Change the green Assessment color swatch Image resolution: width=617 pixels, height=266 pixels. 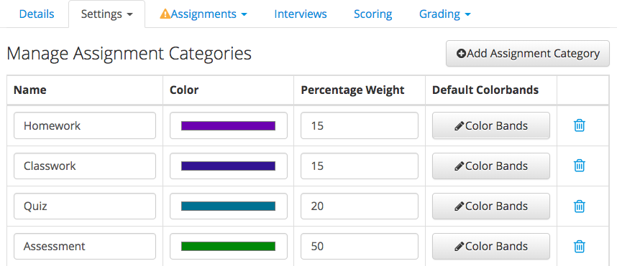[x=228, y=247]
